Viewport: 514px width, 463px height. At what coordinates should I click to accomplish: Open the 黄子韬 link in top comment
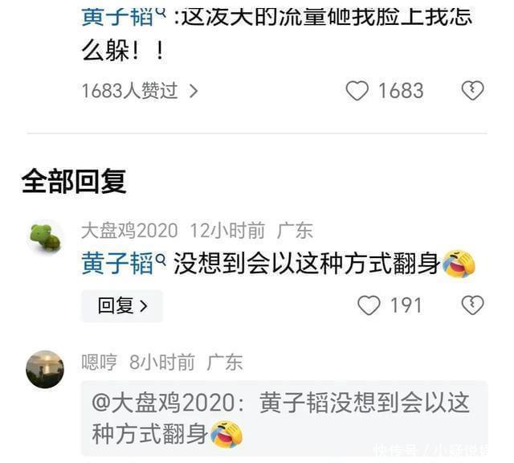tap(117, 16)
